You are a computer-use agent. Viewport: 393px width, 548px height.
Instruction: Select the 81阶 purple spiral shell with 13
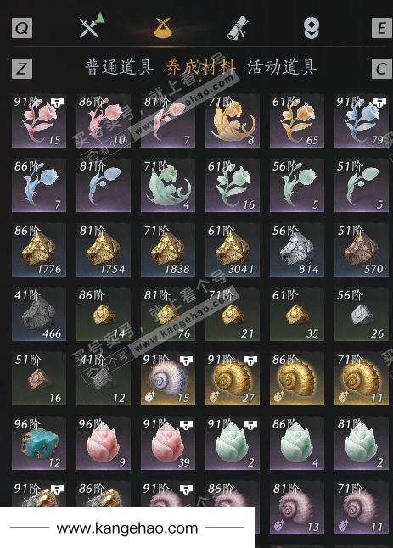pos(297,507)
